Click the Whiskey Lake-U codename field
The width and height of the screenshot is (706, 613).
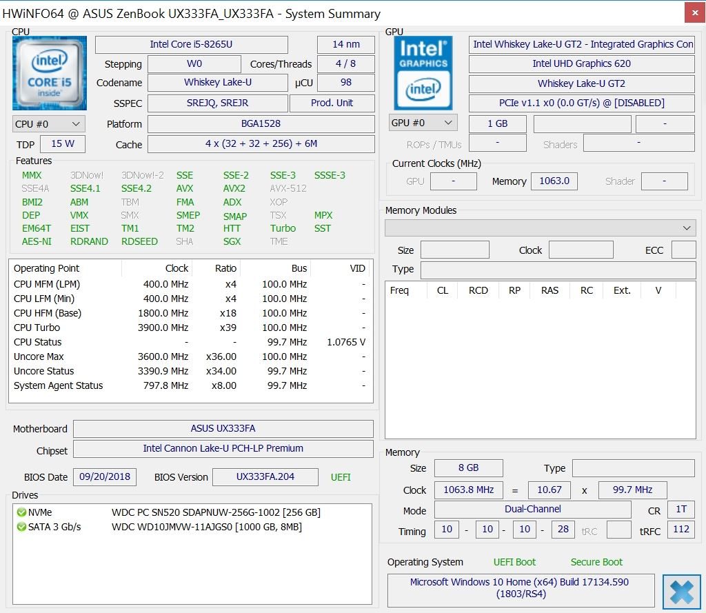tap(217, 83)
